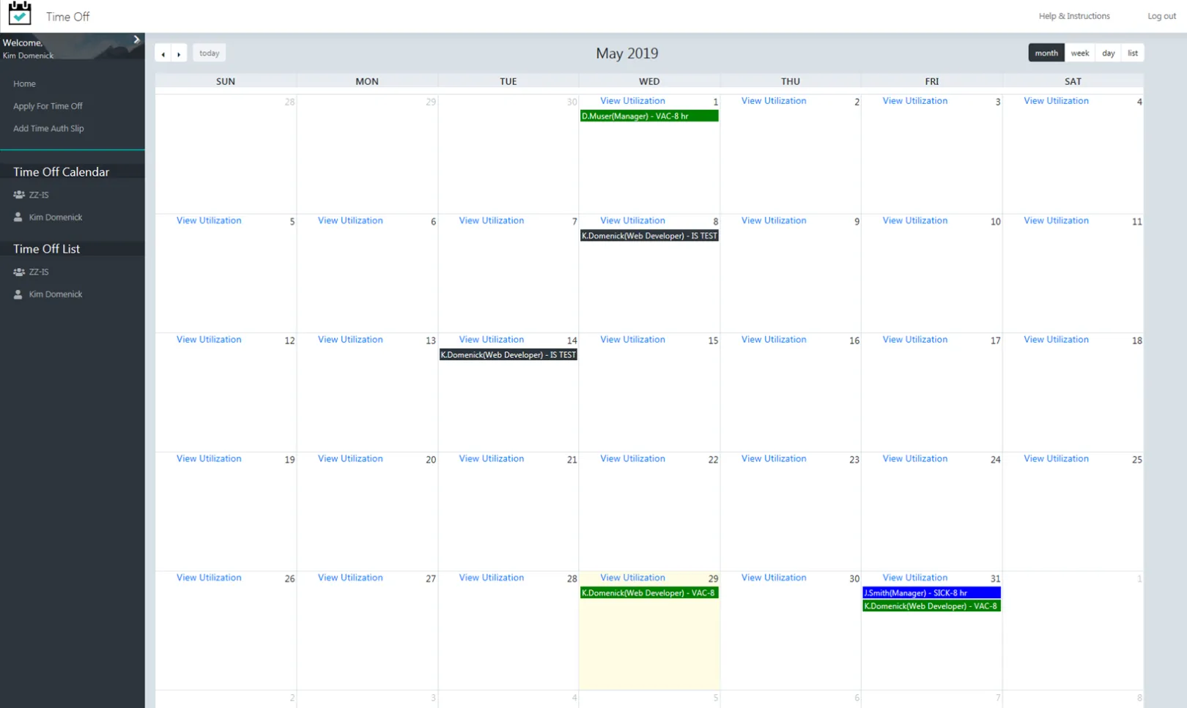View Utilization for May 7
1187x708 pixels.
(492, 220)
